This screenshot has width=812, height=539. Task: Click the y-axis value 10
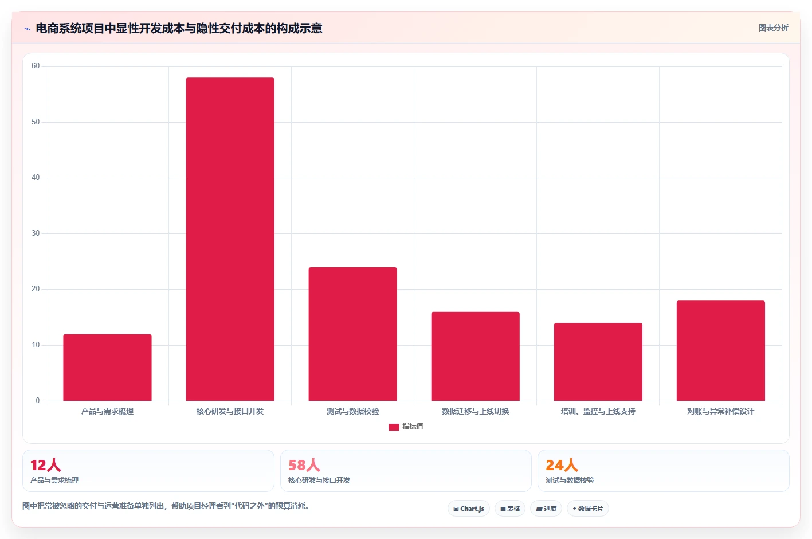tap(36, 345)
